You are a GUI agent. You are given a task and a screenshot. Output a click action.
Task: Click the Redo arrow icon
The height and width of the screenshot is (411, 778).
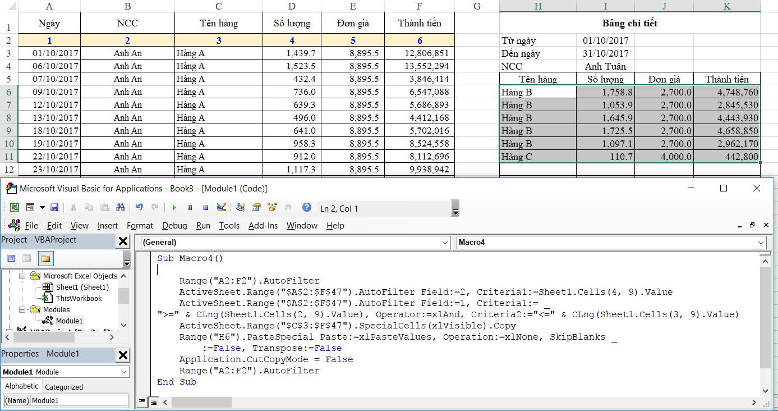(x=155, y=208)
